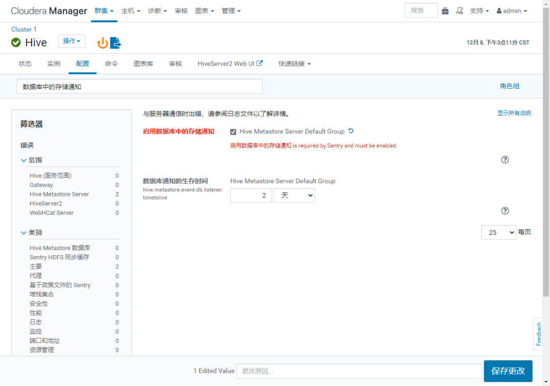Click the reset-to-default arrow icon
This screenshot has height=386, width=550.
(351, 131)
